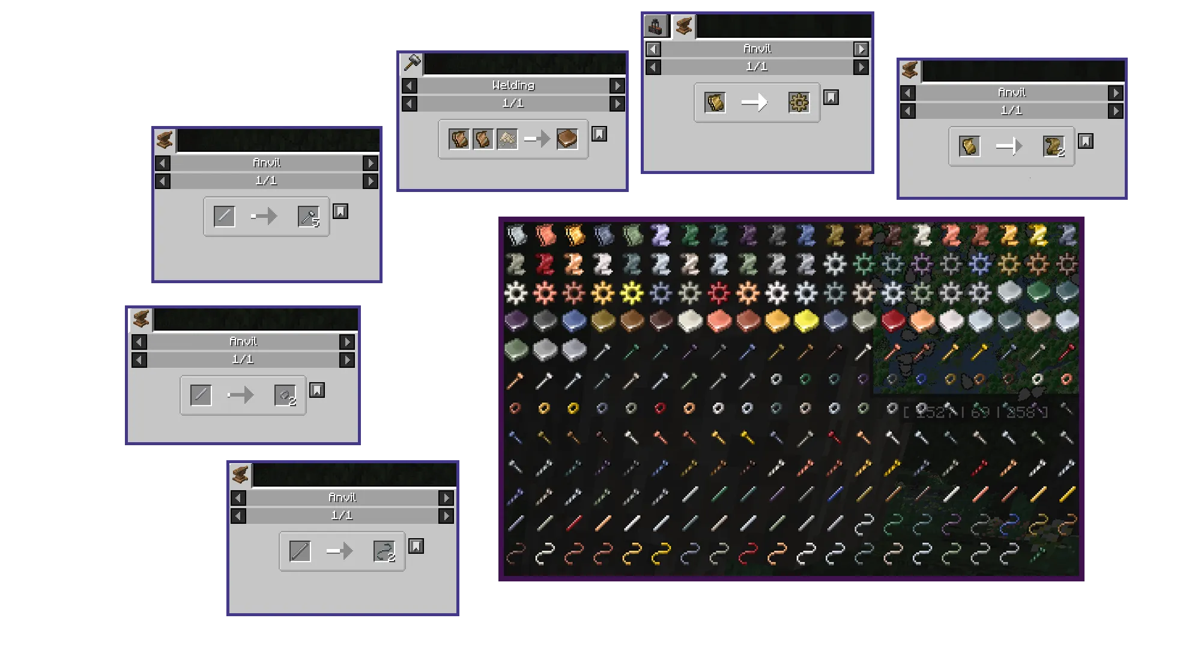This screenshot has height=648, width=1189.
Task: Select the anvil tab in the bolt recipe panel
Action: click(165, 140)
